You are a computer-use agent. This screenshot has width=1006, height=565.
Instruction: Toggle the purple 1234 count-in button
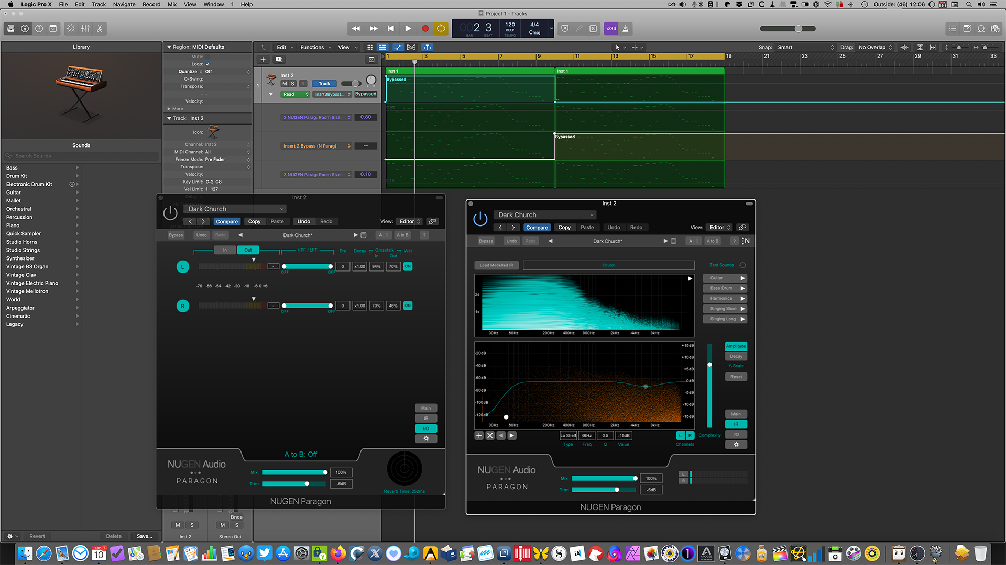(611, 29)
